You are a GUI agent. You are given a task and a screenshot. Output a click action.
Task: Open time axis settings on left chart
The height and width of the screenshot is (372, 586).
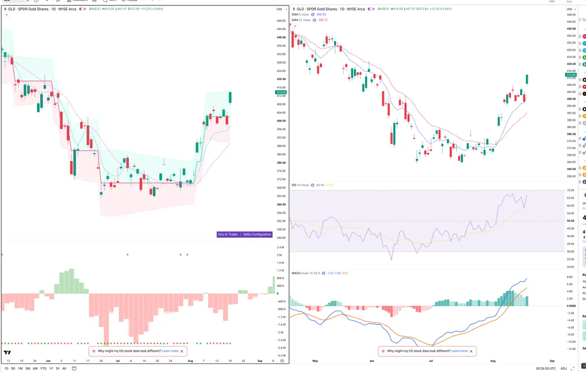[x=282, y=360]
